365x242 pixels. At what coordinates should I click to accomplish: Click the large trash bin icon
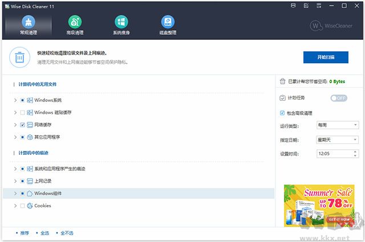[x=20, y=57]
